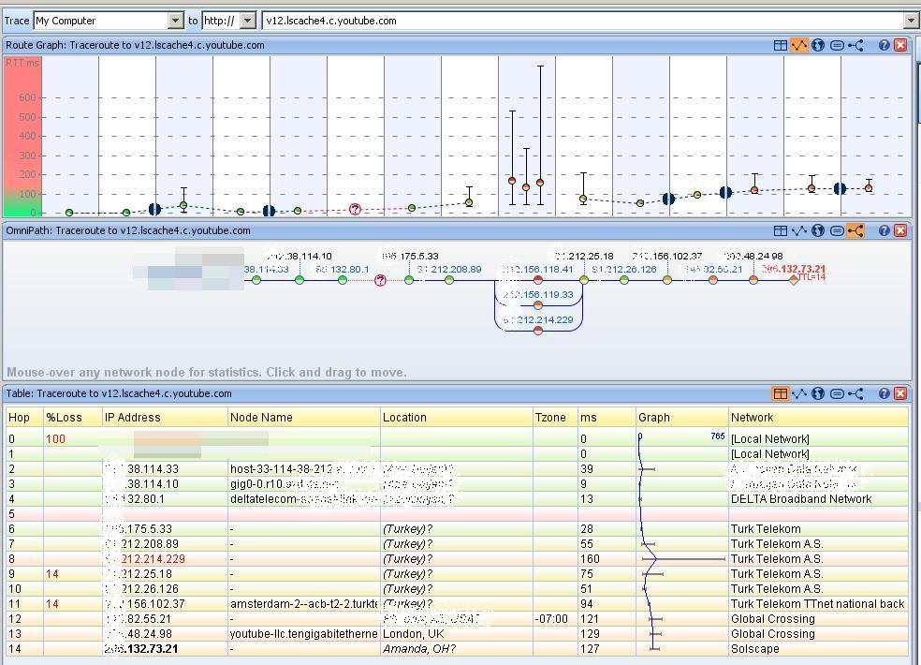921x665 pixels.
Task: Sort table by IP Address column header
Action: point(165,418)
